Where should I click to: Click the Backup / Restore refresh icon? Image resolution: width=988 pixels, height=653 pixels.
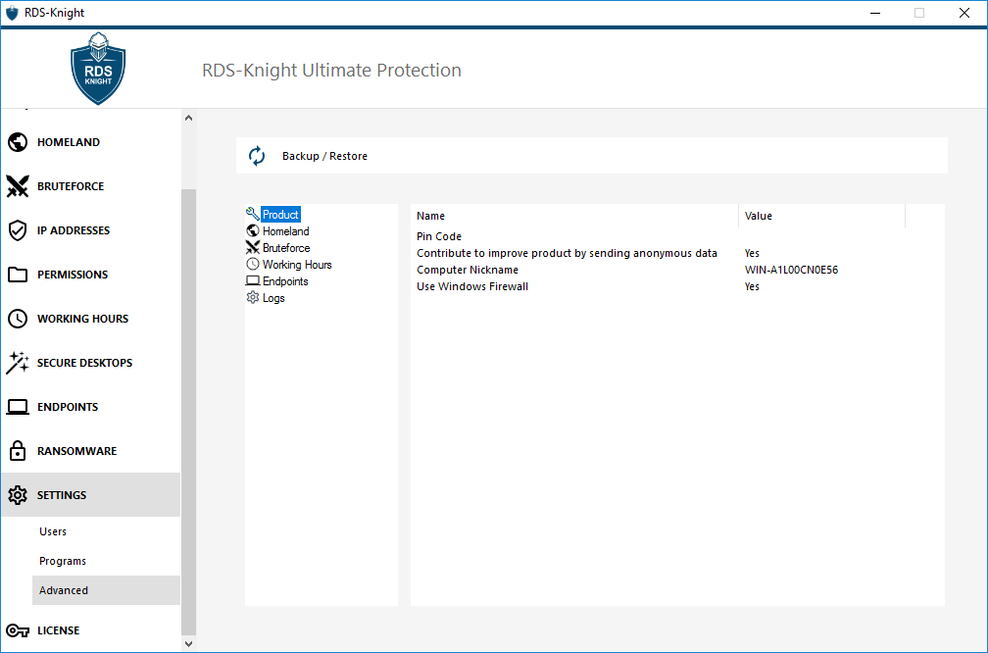pos(257,156)
